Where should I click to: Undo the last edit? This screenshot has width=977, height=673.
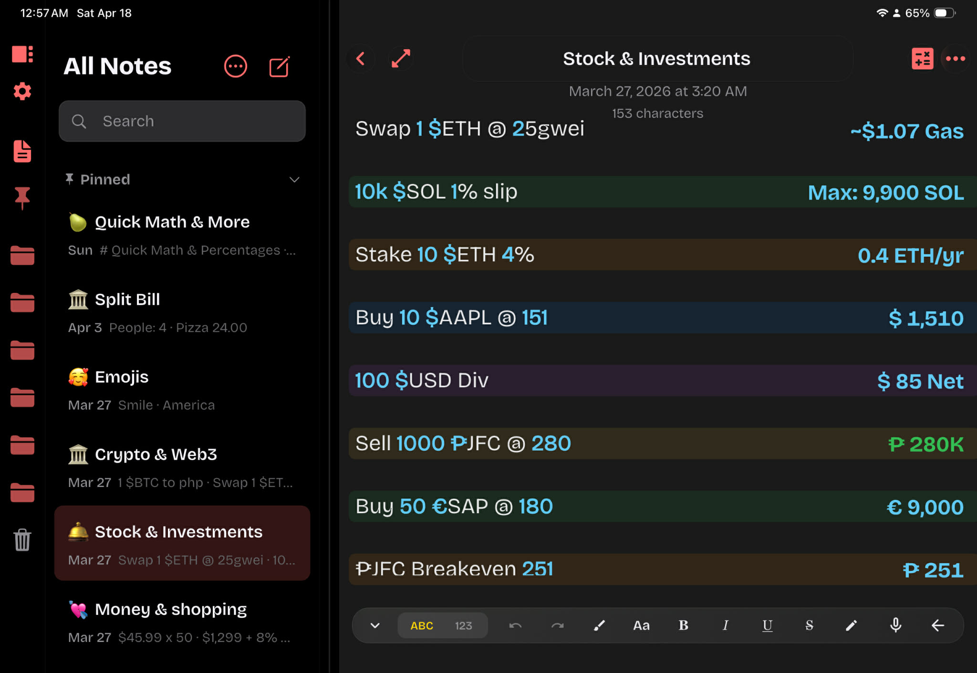(515, 625)
